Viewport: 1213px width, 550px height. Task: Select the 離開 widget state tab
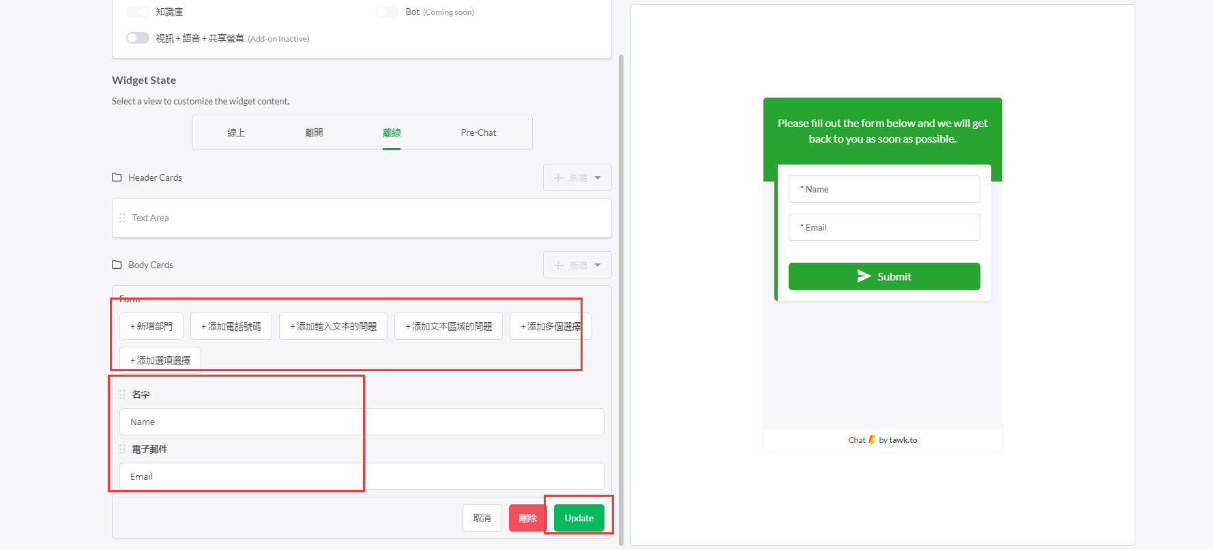point(314,132)
